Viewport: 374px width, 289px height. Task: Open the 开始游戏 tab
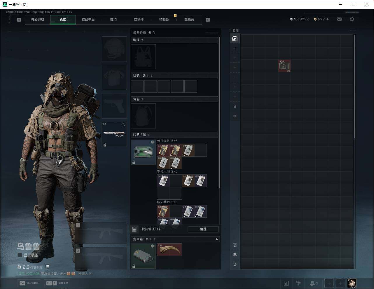[x=38, y=20]
